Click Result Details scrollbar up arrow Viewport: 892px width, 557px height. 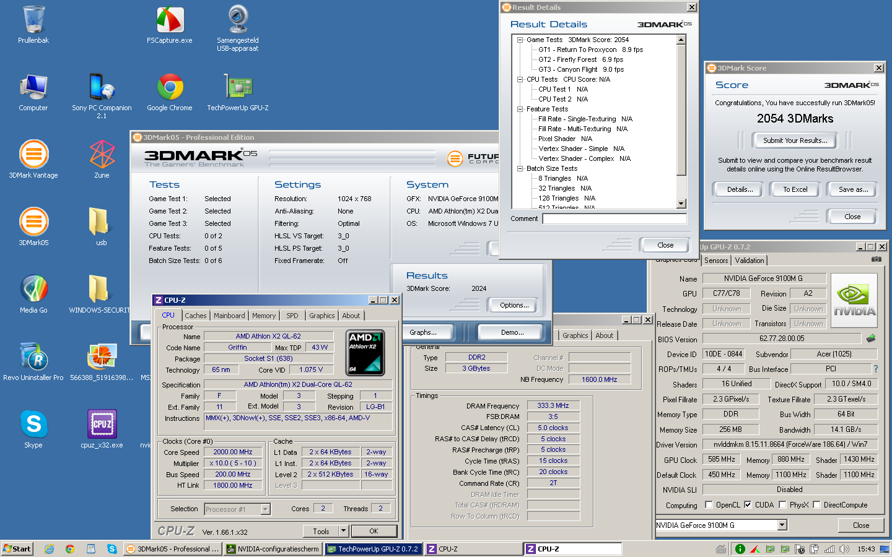681,40
